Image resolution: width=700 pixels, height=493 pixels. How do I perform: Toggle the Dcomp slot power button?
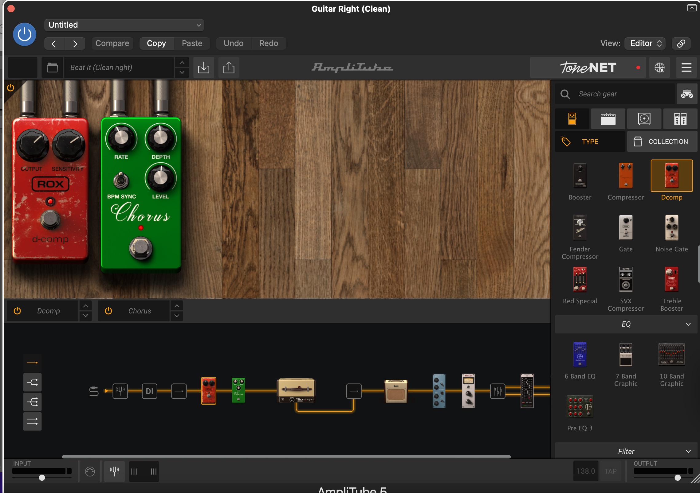17,311
